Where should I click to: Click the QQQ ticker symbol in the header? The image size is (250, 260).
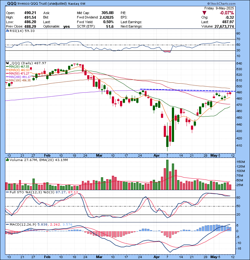[12, 3]
